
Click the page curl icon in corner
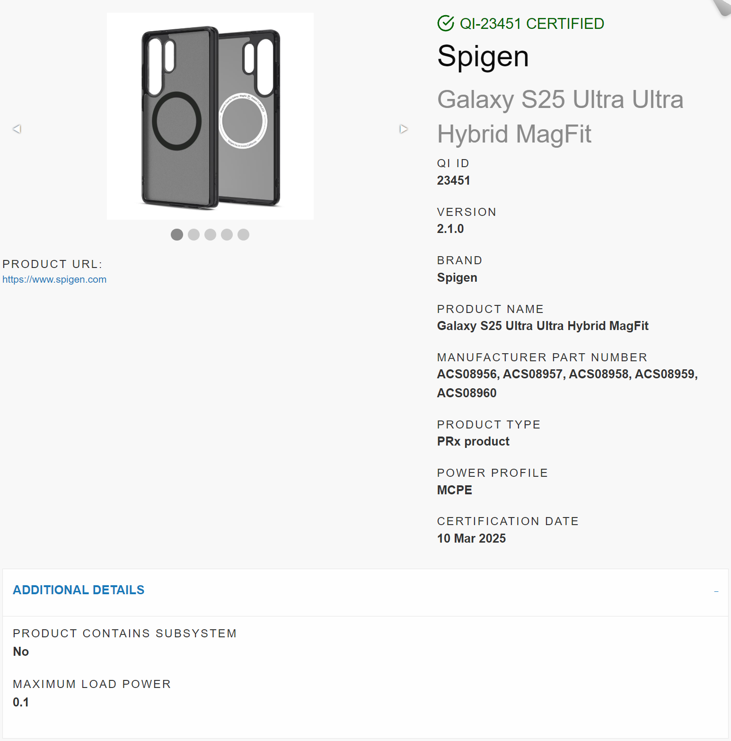(722, 7)
